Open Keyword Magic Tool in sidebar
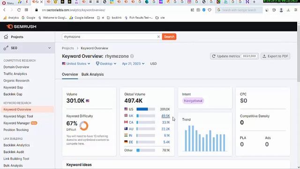The width and height of the screenshot is (300, 169). (x=18, y=116)
